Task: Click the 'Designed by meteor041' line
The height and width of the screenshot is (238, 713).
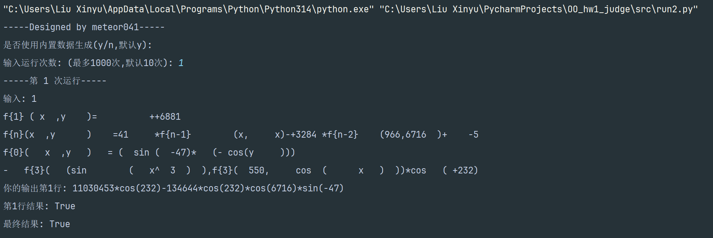Action: (x=84, y=27)
